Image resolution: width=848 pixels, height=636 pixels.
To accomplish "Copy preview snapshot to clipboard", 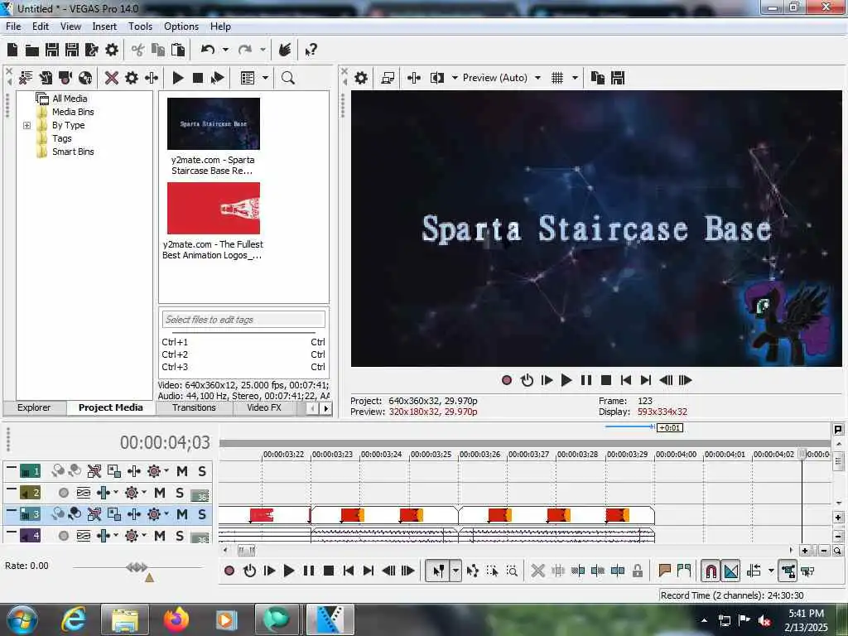I will click(598, 78).
